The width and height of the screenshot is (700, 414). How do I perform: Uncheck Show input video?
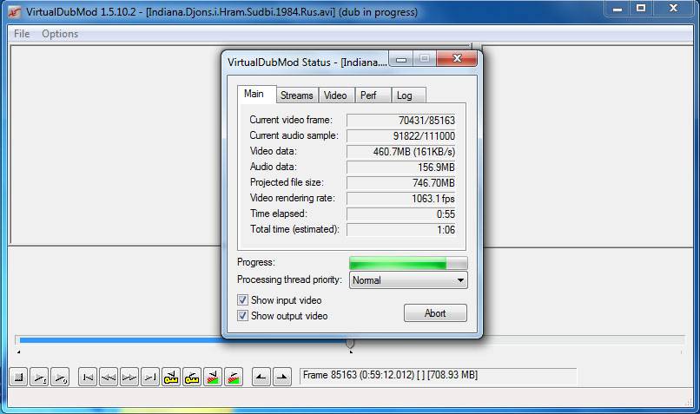pos(243,300)
